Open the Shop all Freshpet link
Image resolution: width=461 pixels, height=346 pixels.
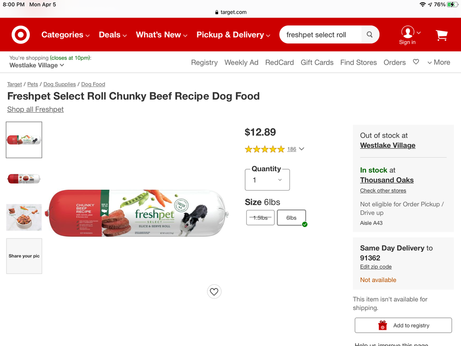click(35, 109)
